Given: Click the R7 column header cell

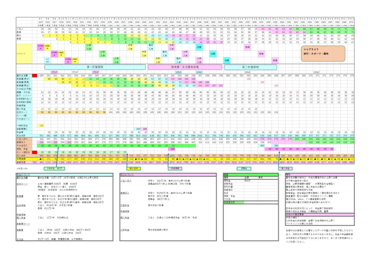Looking at the screenshot, I should coord(41,18).
